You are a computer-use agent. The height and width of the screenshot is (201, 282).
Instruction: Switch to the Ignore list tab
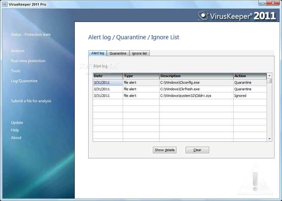[139, 53]
